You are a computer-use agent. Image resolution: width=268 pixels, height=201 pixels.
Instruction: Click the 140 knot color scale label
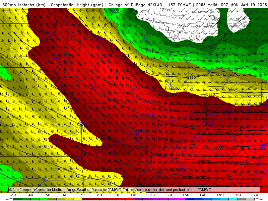(x=203, y=195)
